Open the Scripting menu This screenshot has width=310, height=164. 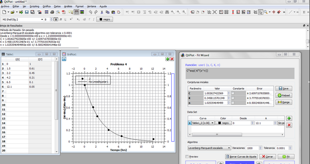coord(35,6)
